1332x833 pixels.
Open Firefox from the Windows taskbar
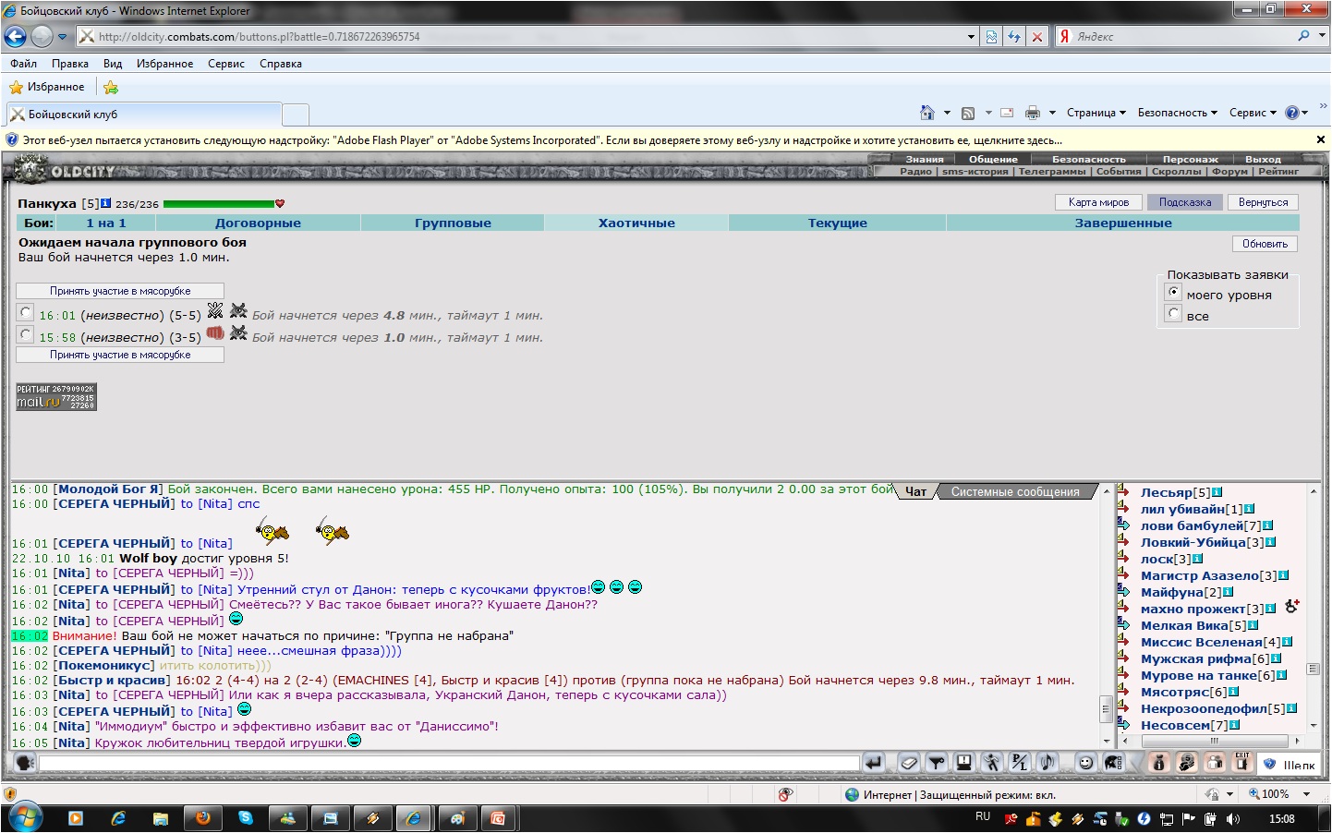[x=202, y=818]
